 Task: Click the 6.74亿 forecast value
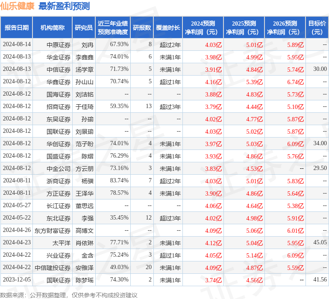pos(295,82)
